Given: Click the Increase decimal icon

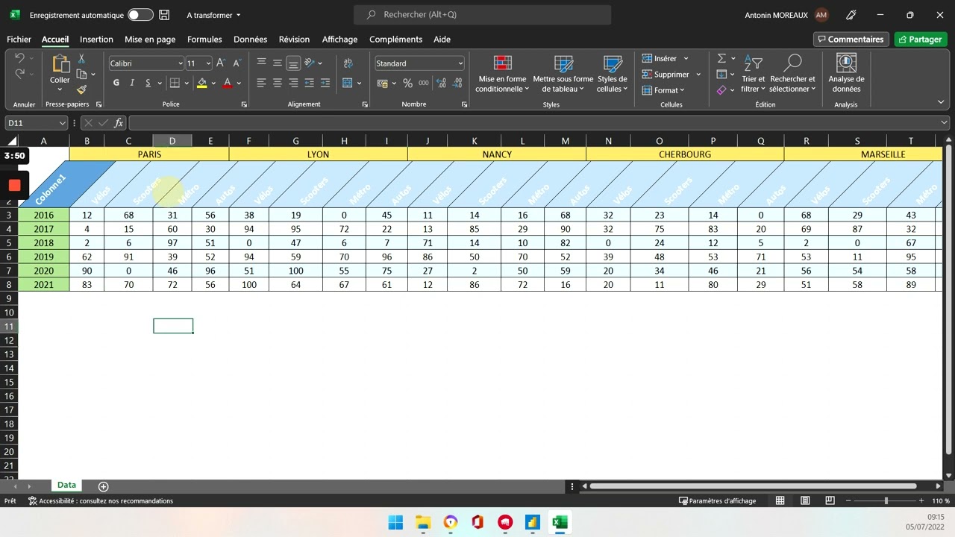Looking at the screenshot, I should tap(441, 83).
